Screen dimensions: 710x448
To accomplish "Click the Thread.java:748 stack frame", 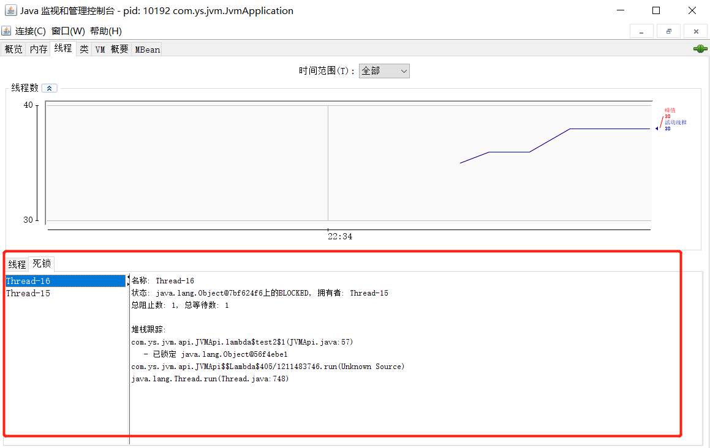I will 210,379.
